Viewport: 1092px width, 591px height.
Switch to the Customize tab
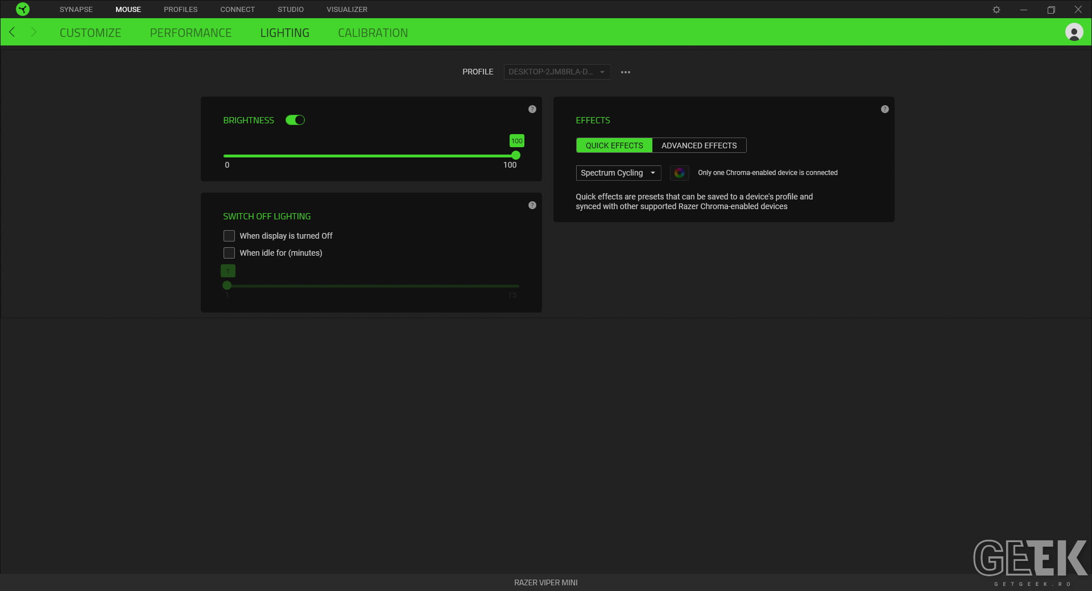tap(90, 33)
